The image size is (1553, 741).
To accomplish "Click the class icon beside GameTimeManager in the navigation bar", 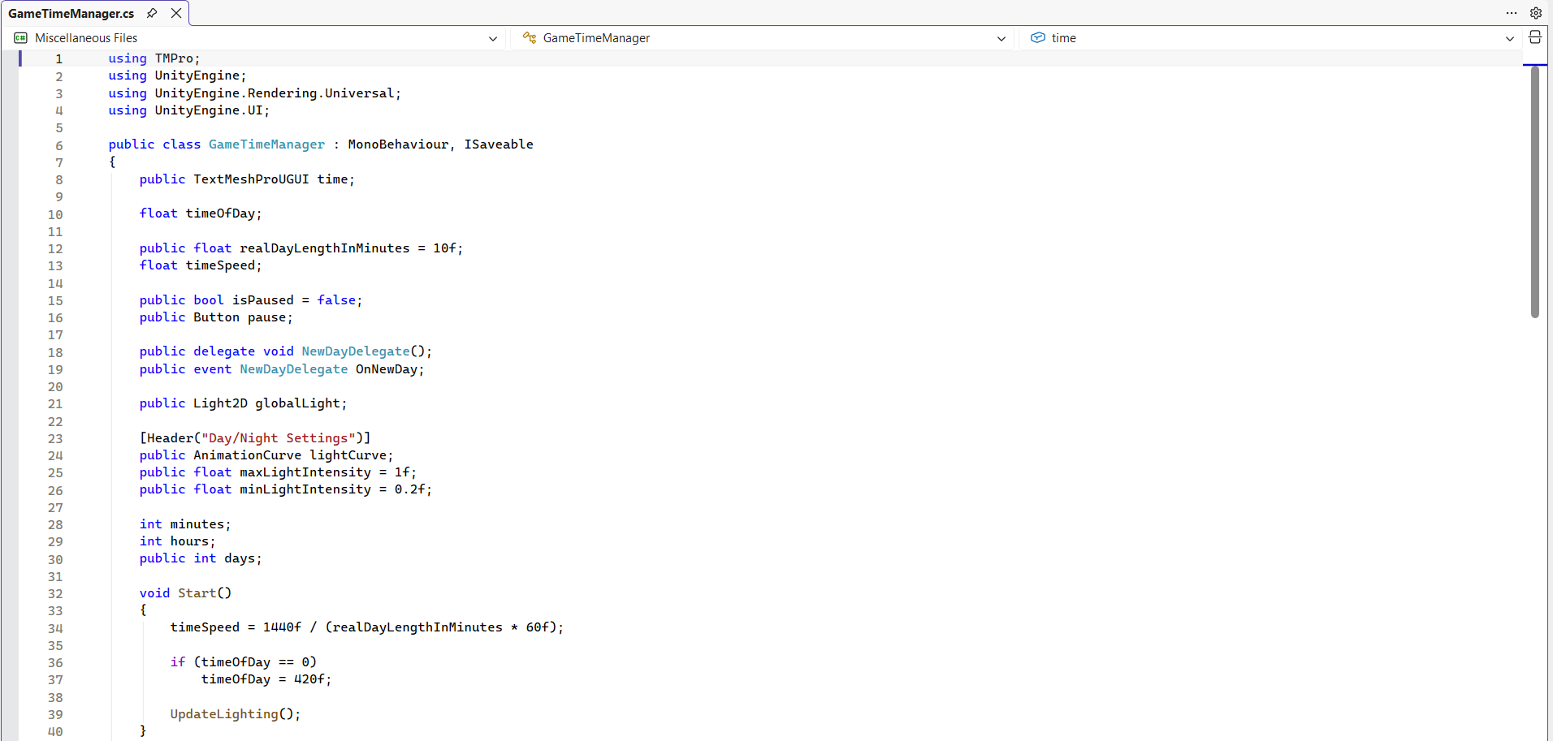I will [x=530, y=38].
